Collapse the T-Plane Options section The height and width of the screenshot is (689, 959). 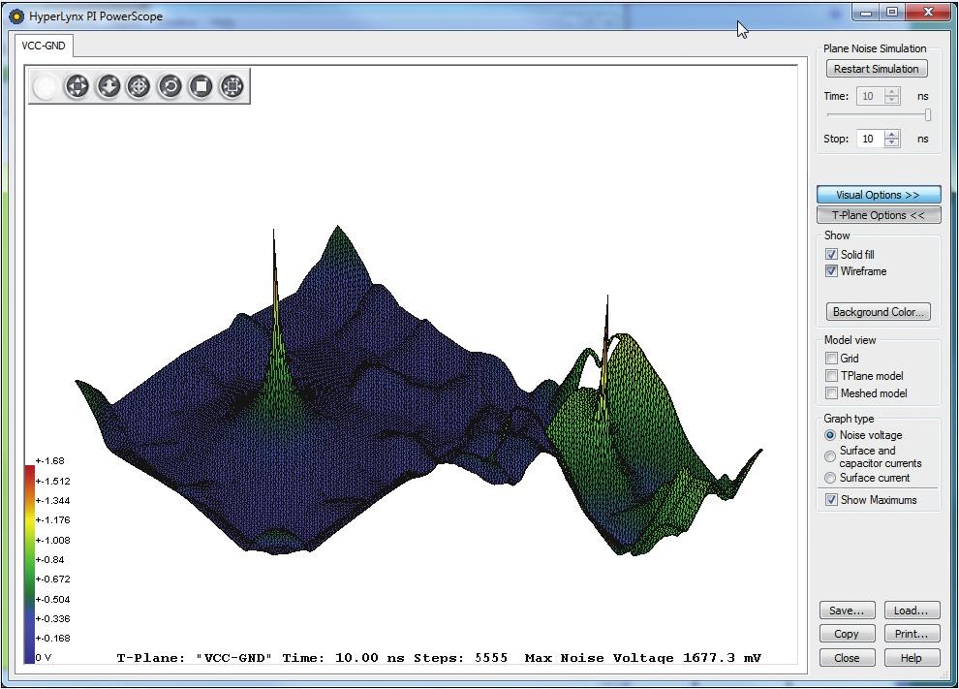pos(878,215)
